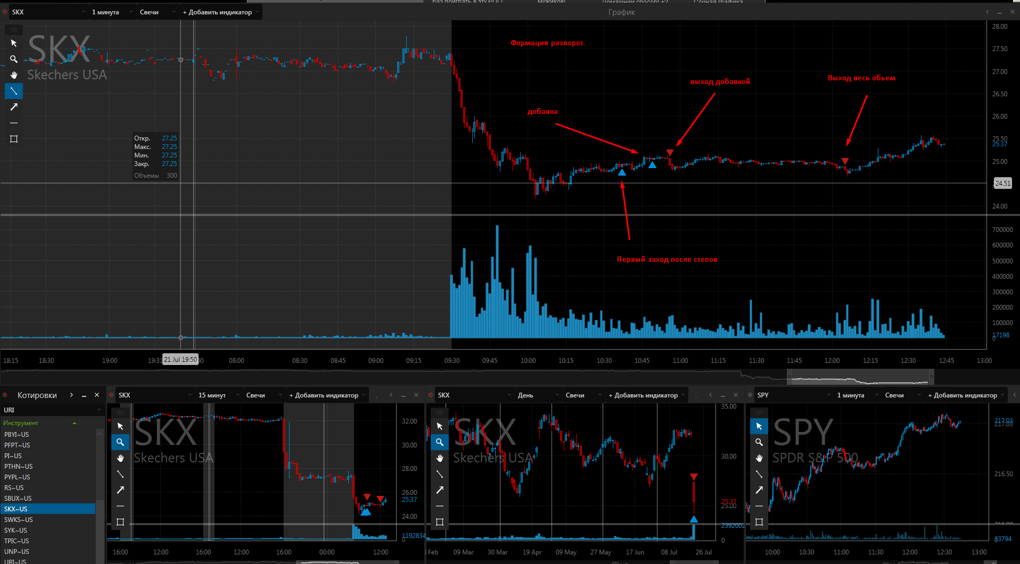Select the arrow drawing tool in main chart

(14, 107)
